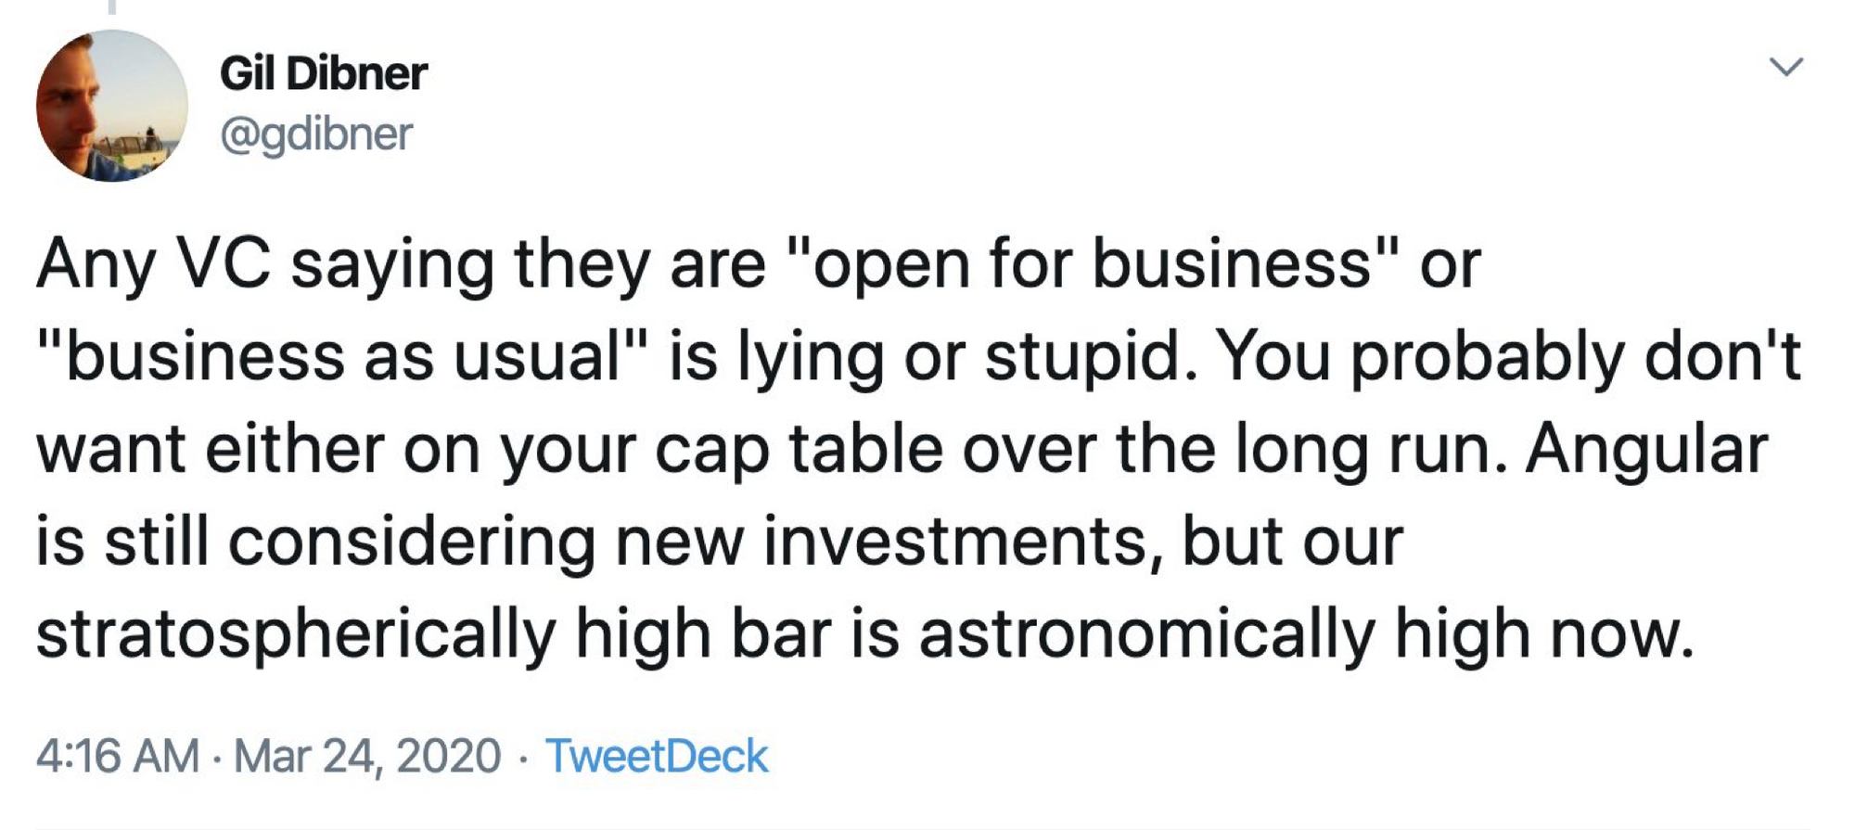
Task: Click the Mar 24, 2020 date
Action: click(367, 756)
